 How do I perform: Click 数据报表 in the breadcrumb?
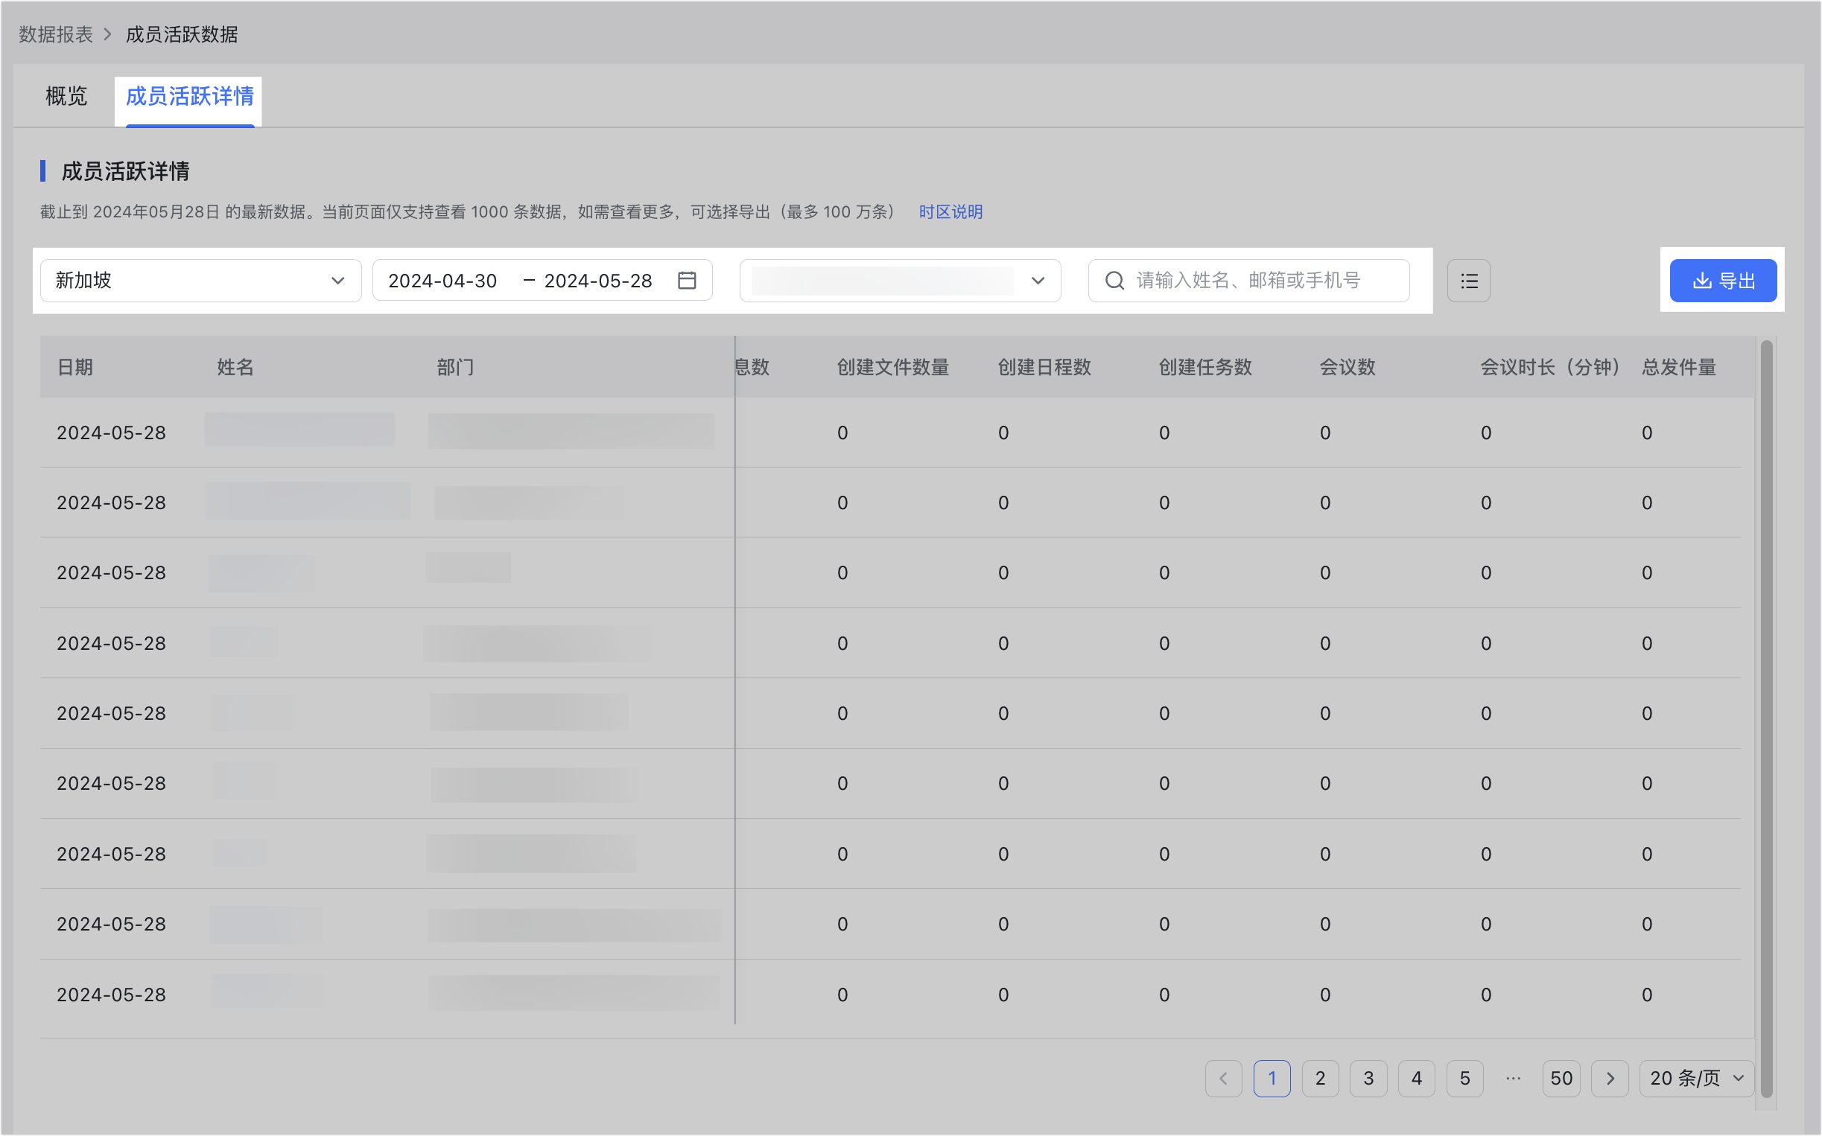click(x=56, y=34)
